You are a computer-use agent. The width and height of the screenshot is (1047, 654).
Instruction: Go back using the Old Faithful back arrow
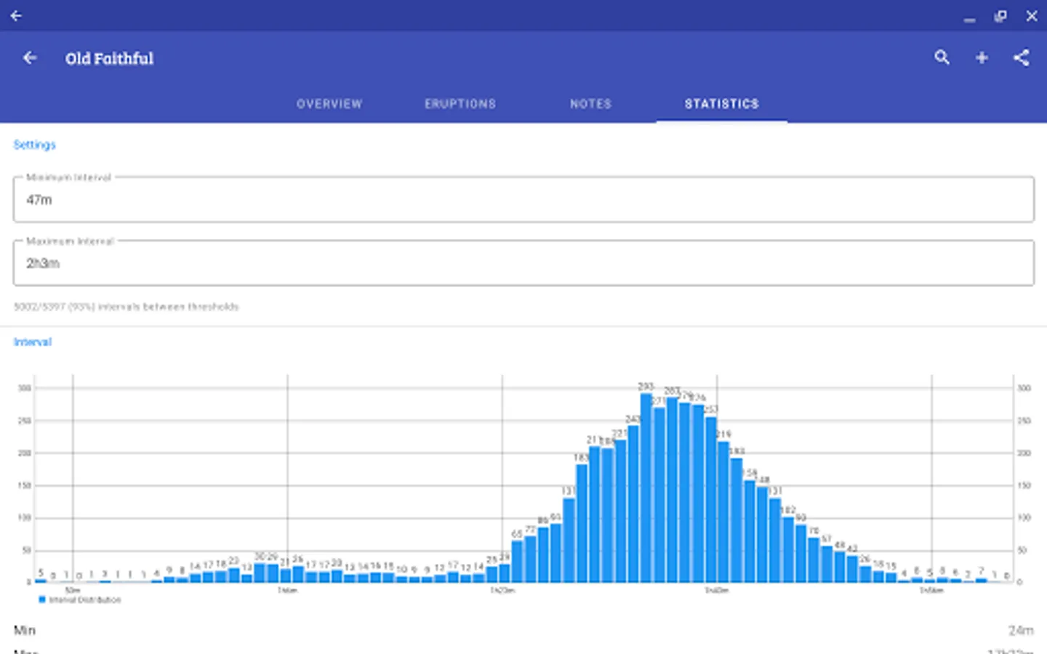coord(30,58)
